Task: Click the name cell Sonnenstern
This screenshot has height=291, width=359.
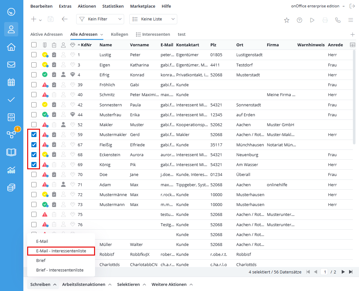Action: tap(111, 105)
